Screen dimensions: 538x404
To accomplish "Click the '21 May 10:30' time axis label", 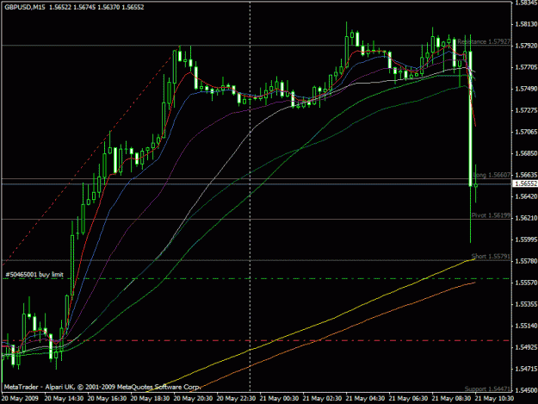I will tap(494, 399).
